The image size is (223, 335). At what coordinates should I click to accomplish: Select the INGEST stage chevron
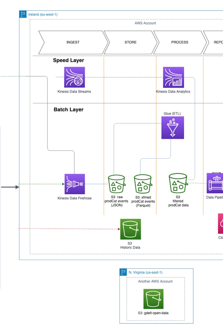point(73,42)
